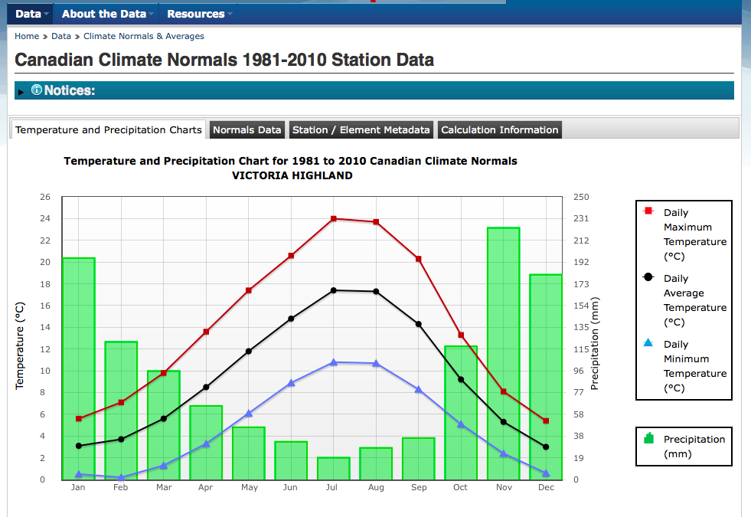Toggle Daily Minimum Temperature series via legend label
Viewport: 751px width, 517px height.
687,366
